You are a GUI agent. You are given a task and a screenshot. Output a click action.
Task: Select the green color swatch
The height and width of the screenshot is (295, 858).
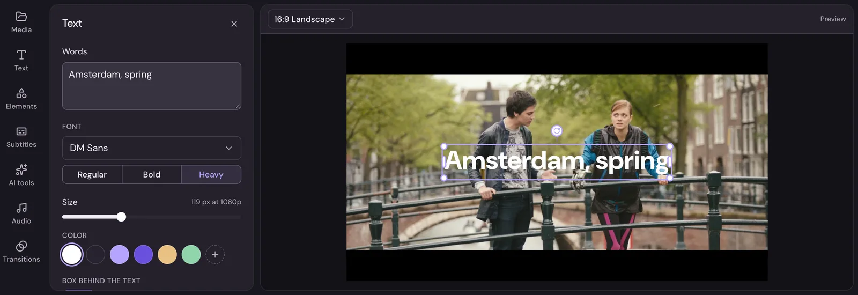pyautogui.click(x=191, y=254)
